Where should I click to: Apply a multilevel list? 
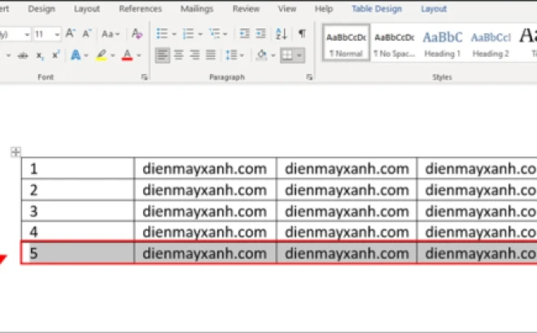click(x=214, y=34)
